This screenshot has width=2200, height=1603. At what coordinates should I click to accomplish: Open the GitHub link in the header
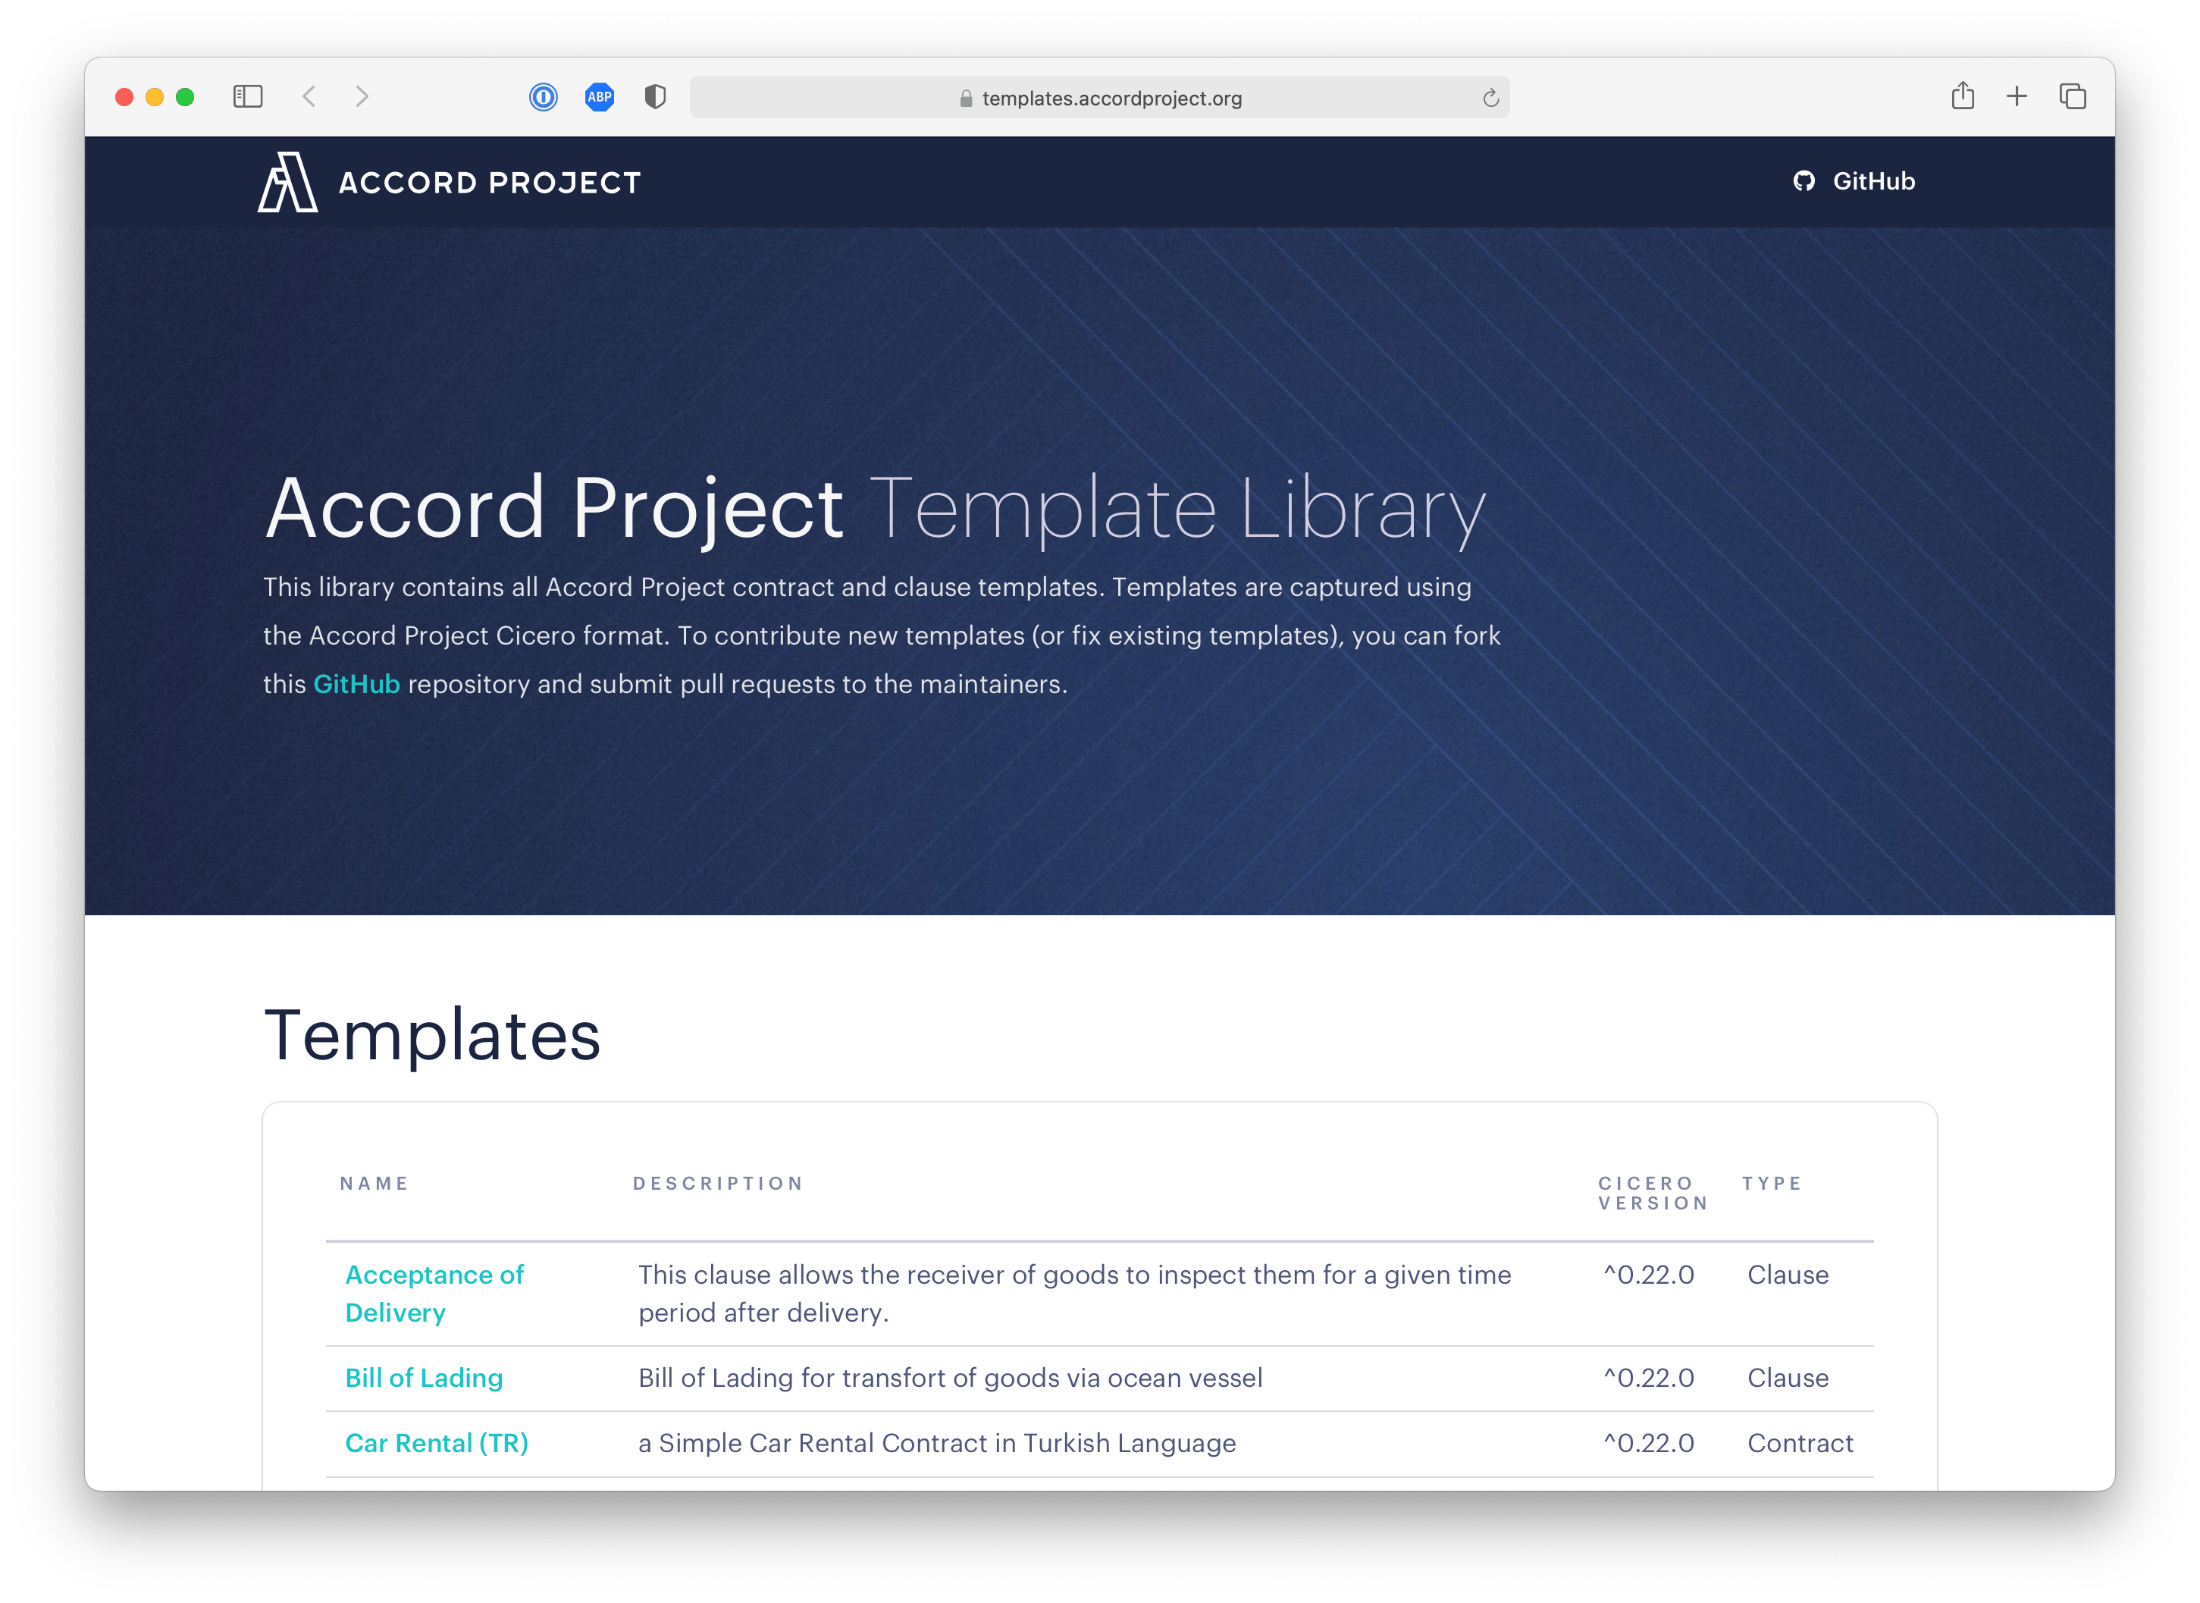1854,181
